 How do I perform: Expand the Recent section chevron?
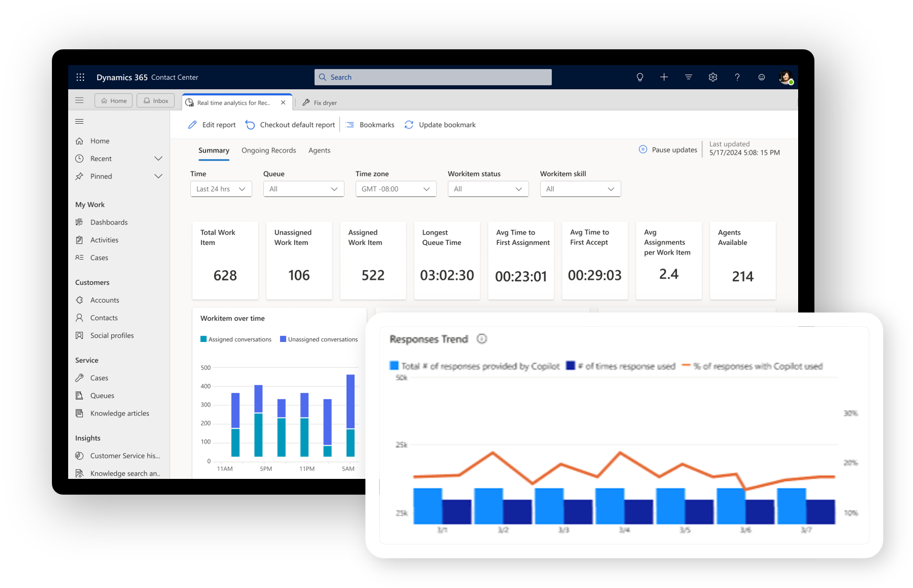pos(158,158)
